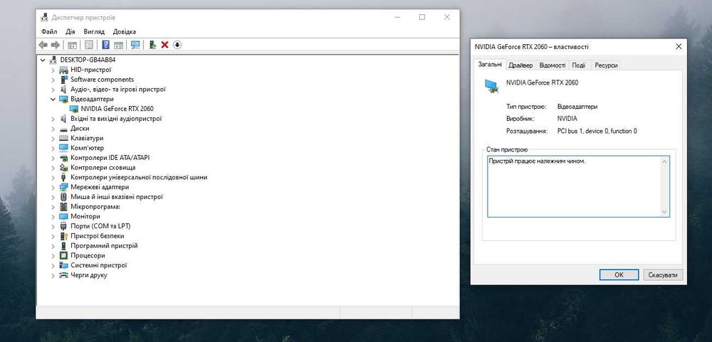The image size is (712, 342).
Task: Click the update driver icon with green arrow
Action: [152, 45]
